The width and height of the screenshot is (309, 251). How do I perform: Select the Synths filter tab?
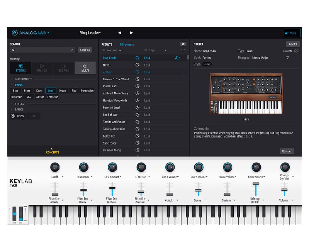21,68
